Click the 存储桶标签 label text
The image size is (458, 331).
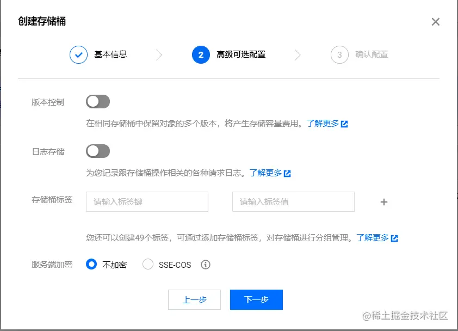click(52, 200)
